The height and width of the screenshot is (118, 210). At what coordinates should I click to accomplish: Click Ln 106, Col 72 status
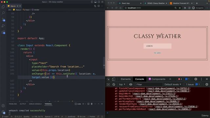(37, 117)
